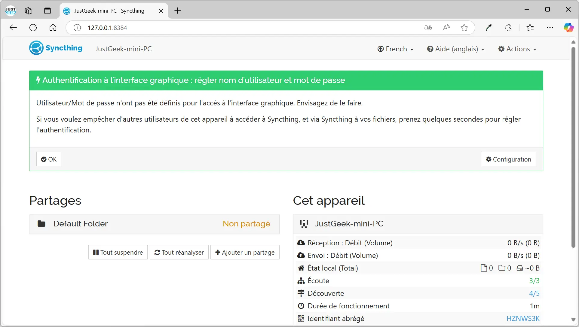Reload the page with refresh icon
Screen dimensions: 579x327
coord(33,28)
